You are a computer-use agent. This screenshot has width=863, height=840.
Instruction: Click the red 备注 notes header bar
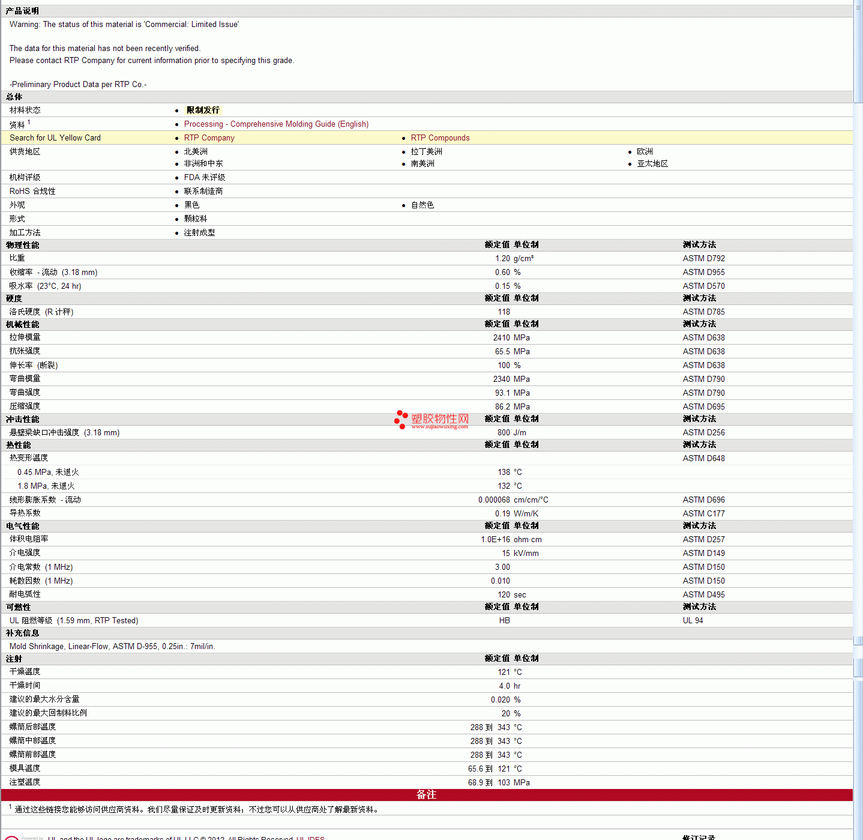(427, 795)
